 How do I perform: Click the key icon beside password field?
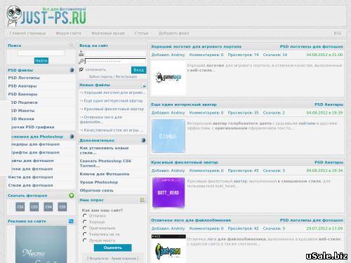[x=81, y=62]
